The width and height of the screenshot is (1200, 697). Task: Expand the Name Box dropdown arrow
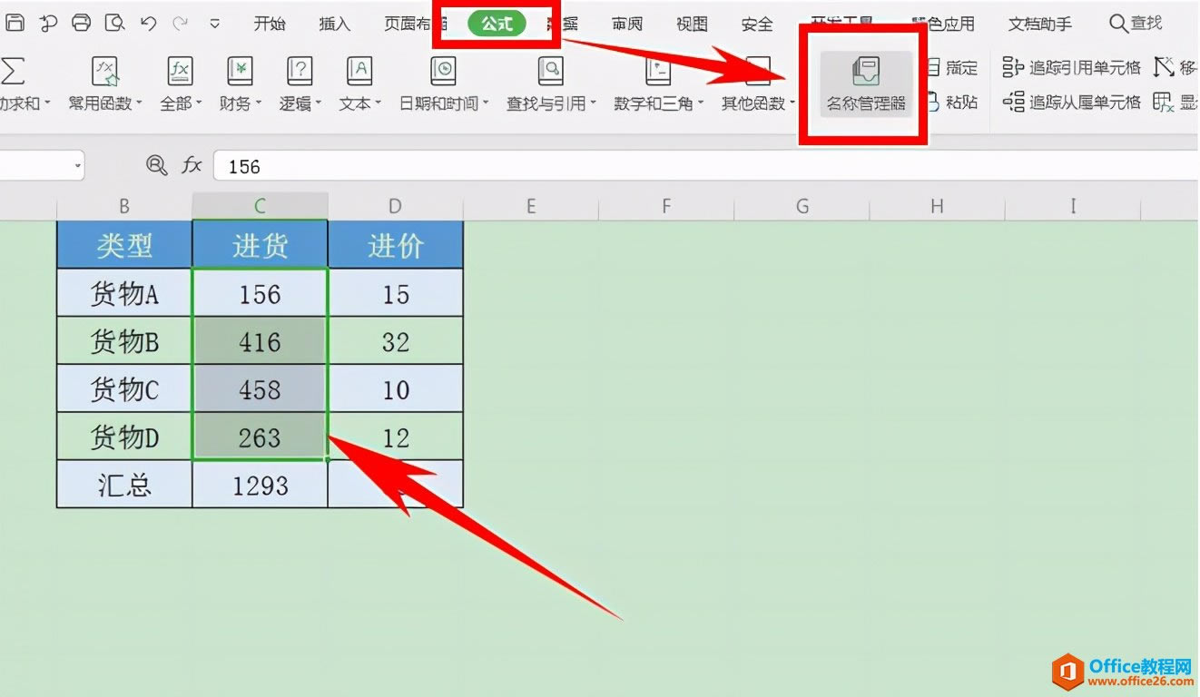pos(78,166)
